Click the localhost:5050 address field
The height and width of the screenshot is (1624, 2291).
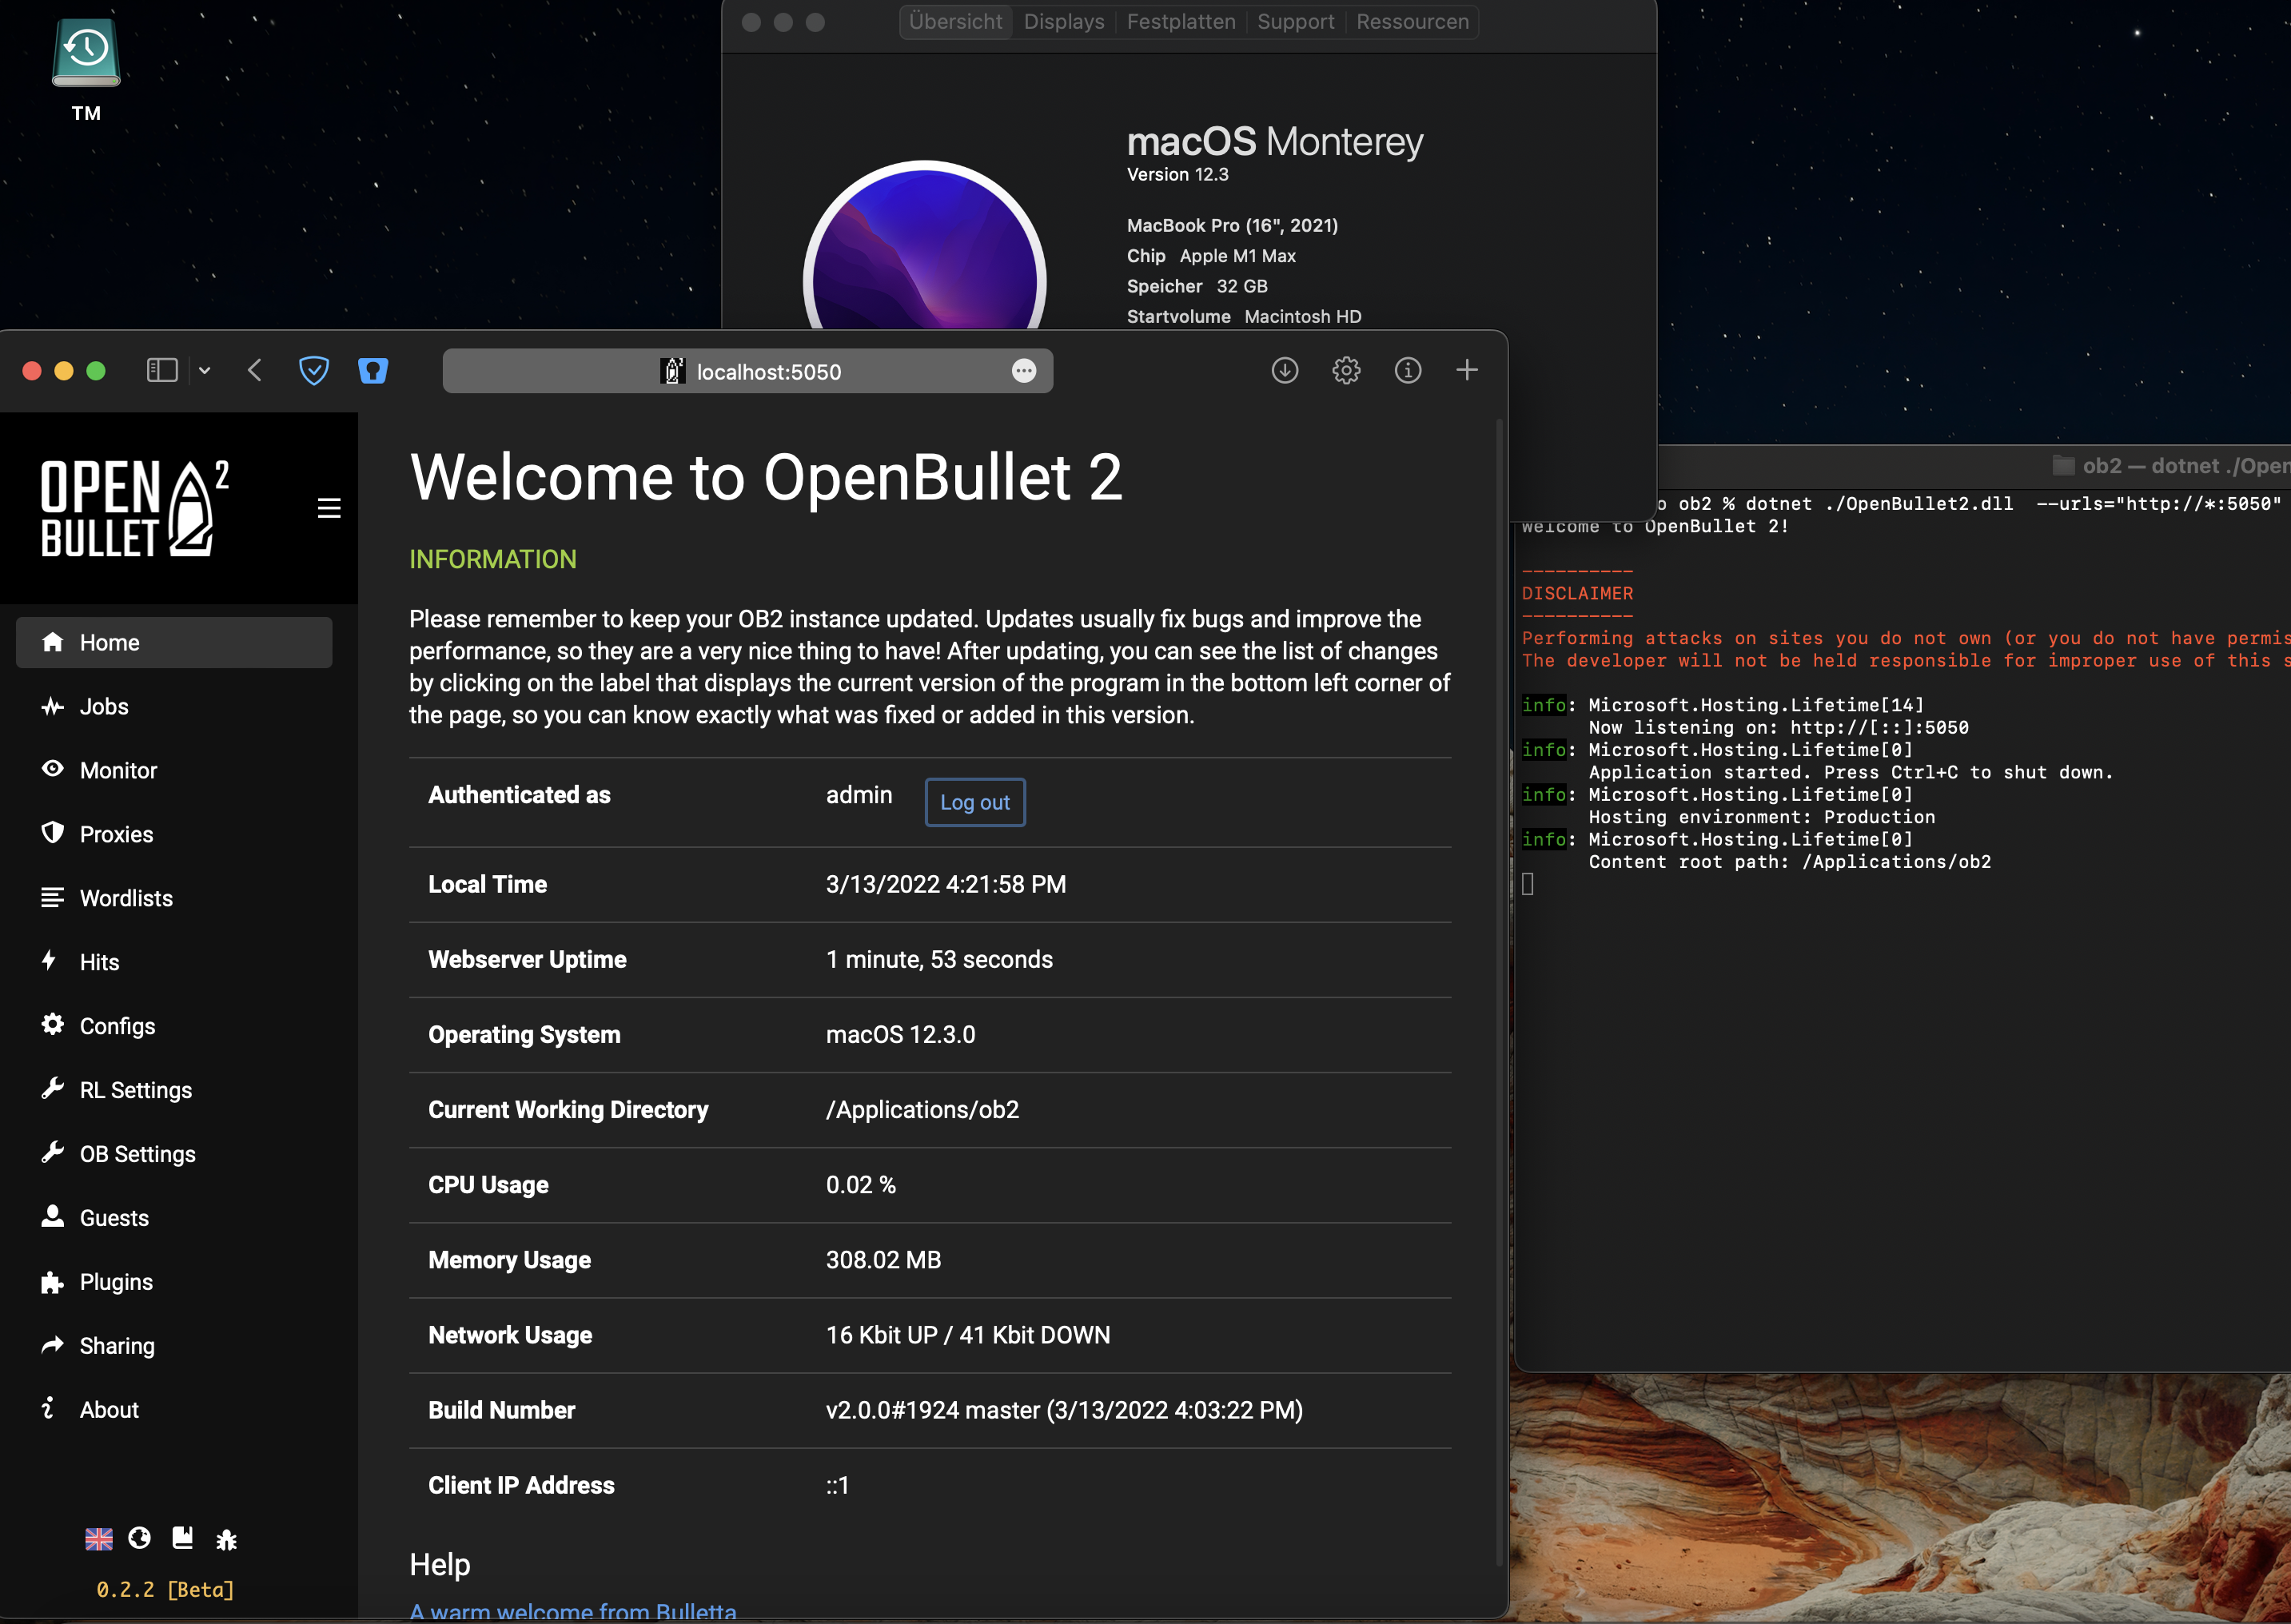(768, 372)
